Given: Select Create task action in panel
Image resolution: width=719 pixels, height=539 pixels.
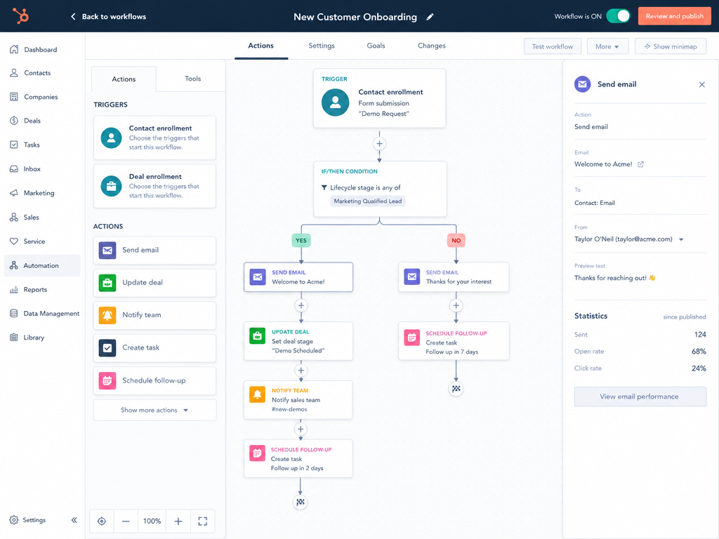Looking at the screenshot, I should [x=154, y=348].
